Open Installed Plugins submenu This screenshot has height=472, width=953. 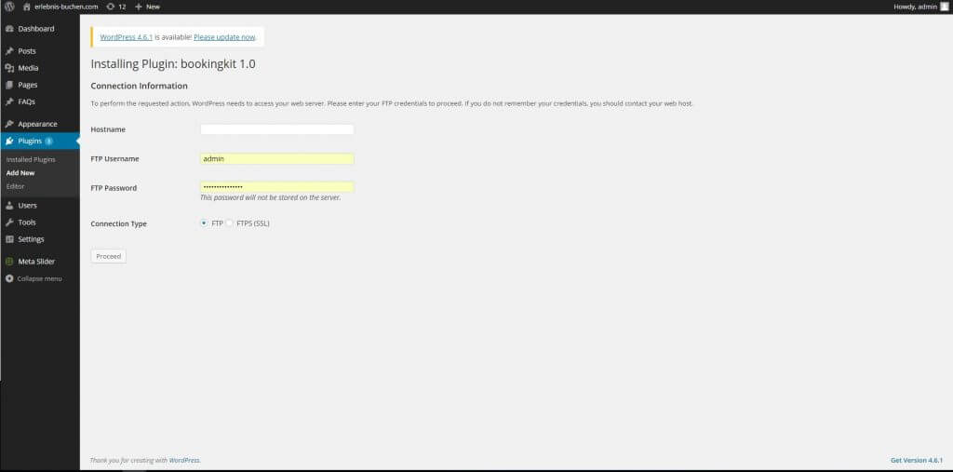(31, 159)
